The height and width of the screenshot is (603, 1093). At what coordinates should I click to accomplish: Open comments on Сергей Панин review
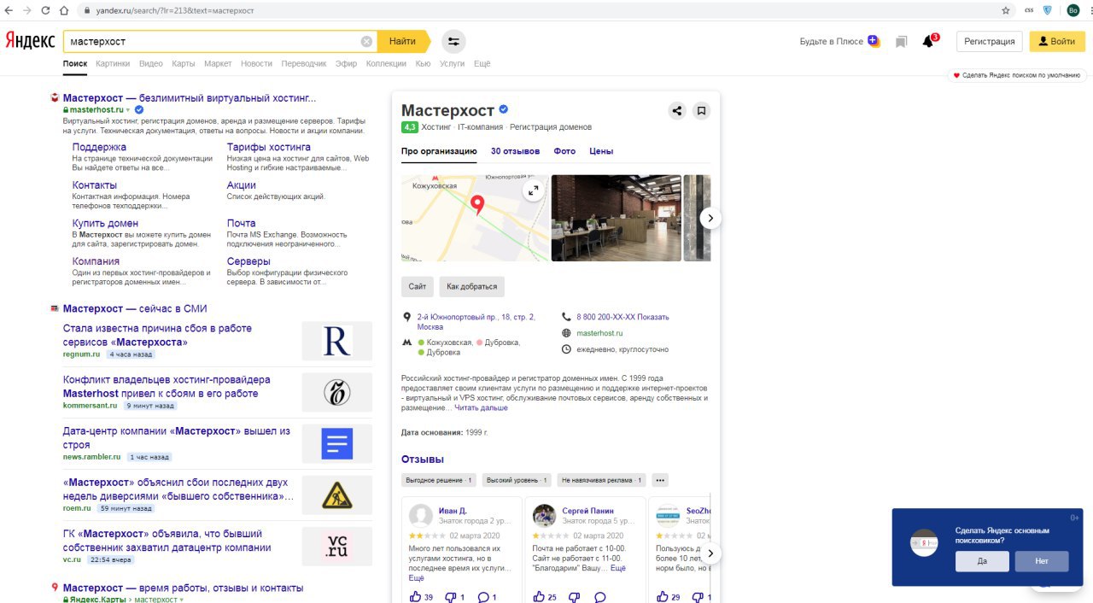599,597
